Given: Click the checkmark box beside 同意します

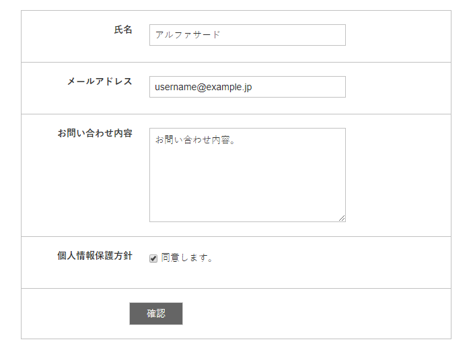Looking at the screenshot, I should [x=153, y=258].
